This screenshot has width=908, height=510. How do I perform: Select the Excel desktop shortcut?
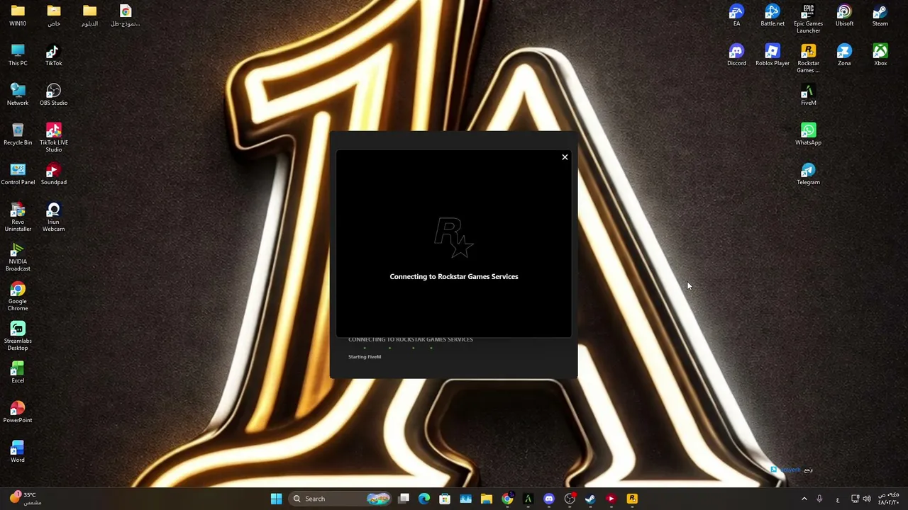18,373
